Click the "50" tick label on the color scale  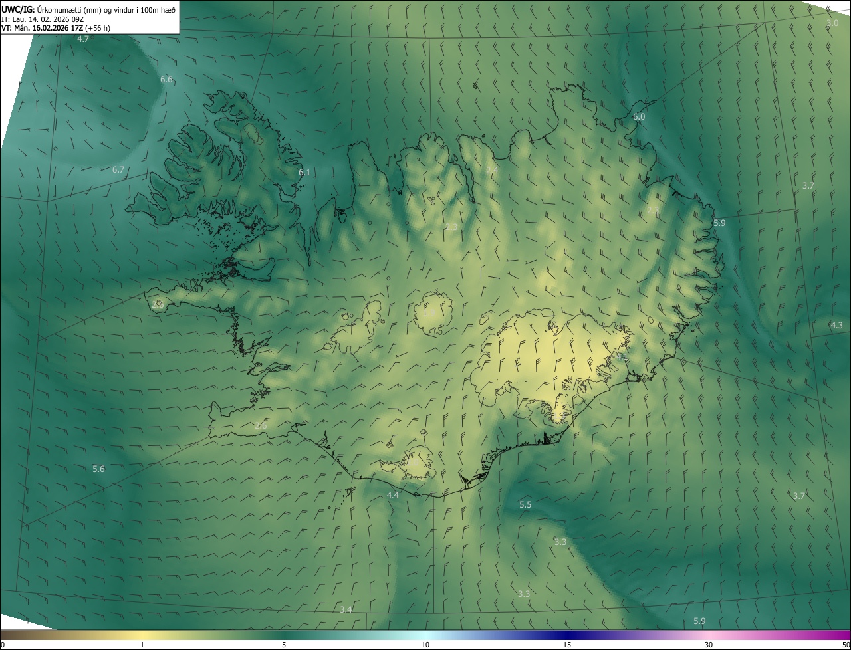[846, 645]
